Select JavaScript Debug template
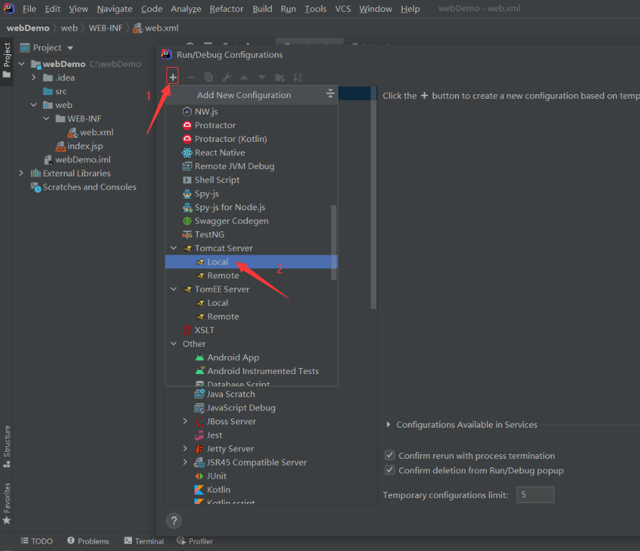 click(x=241, y=408)
